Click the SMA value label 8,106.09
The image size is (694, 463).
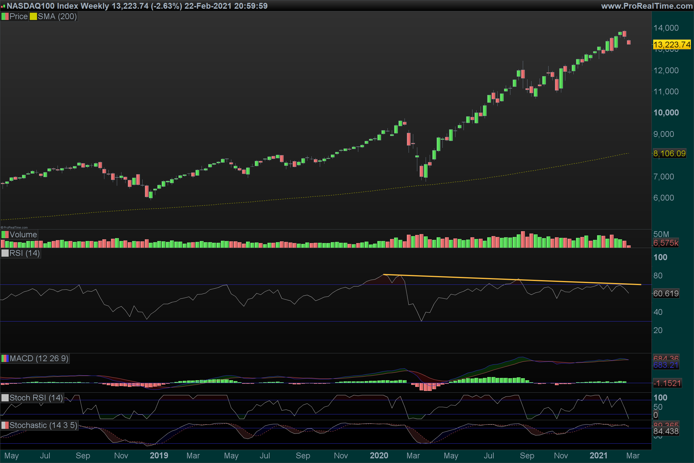point(669,154)
